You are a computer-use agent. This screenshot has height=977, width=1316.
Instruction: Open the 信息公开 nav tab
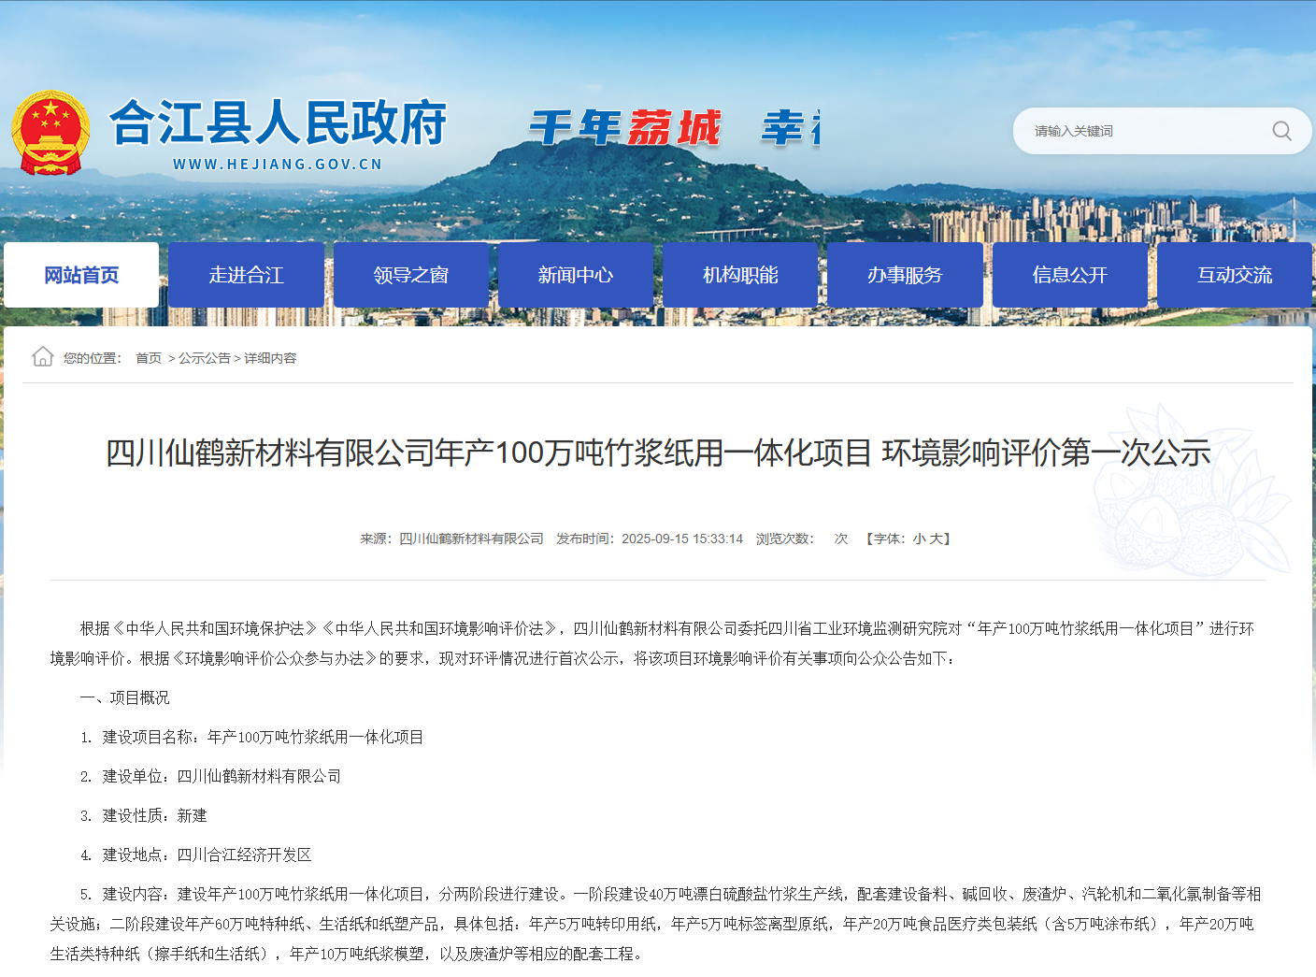(1070, 275)
